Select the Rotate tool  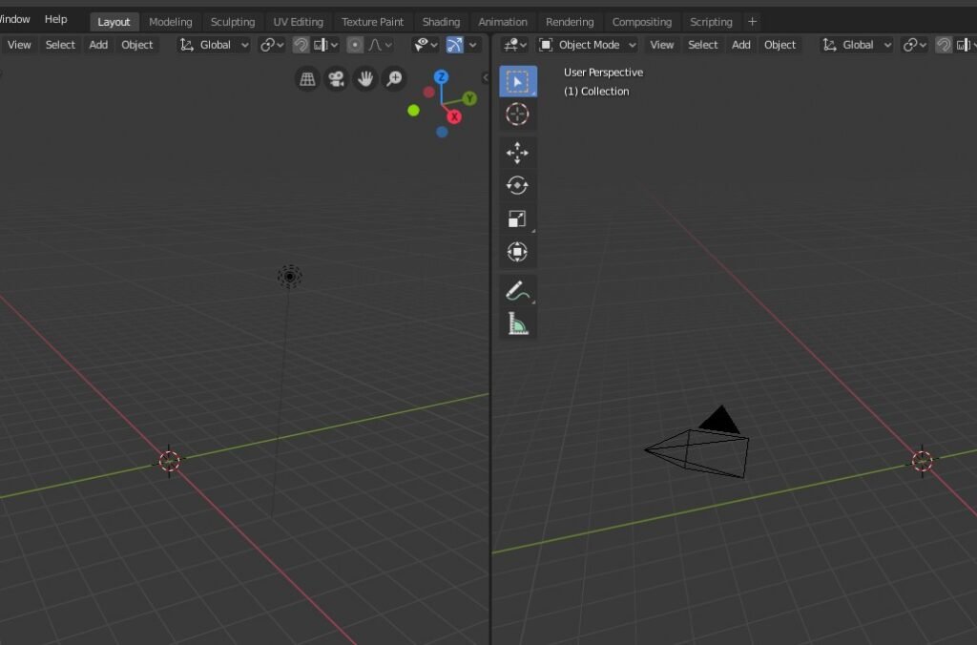(x=517, y=186)
